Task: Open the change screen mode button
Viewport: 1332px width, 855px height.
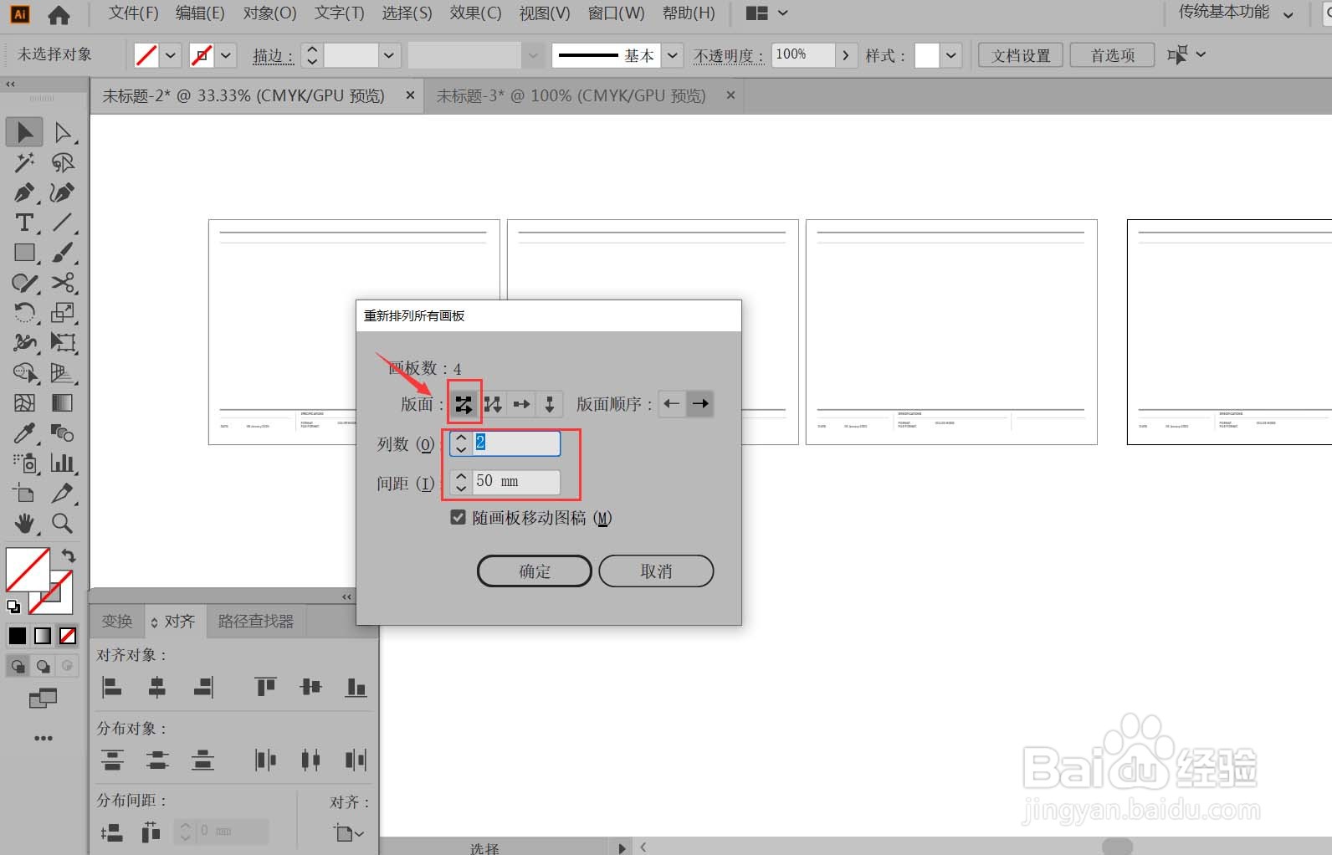Action: pyautogui.click(x=43, y=698)
